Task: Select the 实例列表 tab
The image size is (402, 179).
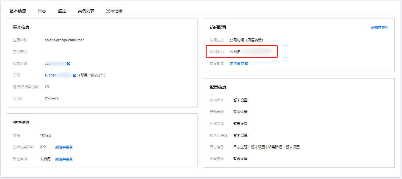Action: (86, 11)
